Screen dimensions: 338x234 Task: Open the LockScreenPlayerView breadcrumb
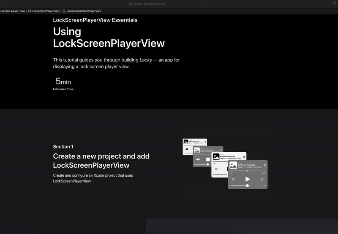(x=46, y=11)
